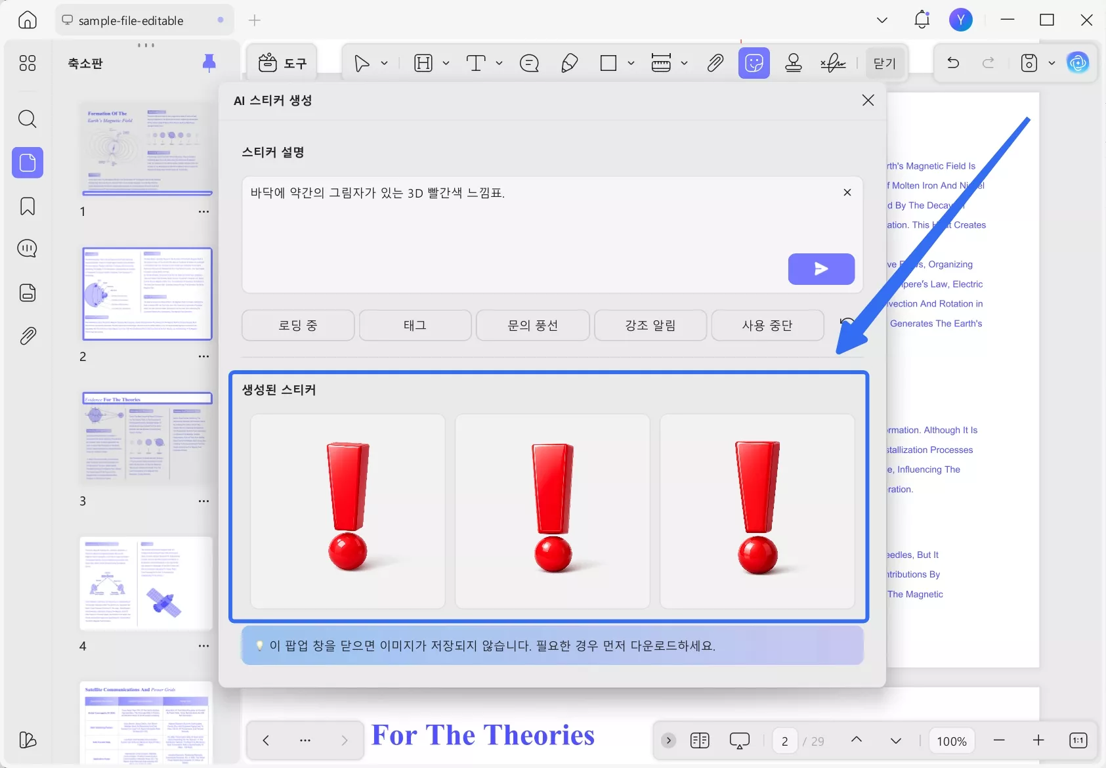Zoom in with the plus button

point(1038,740)
